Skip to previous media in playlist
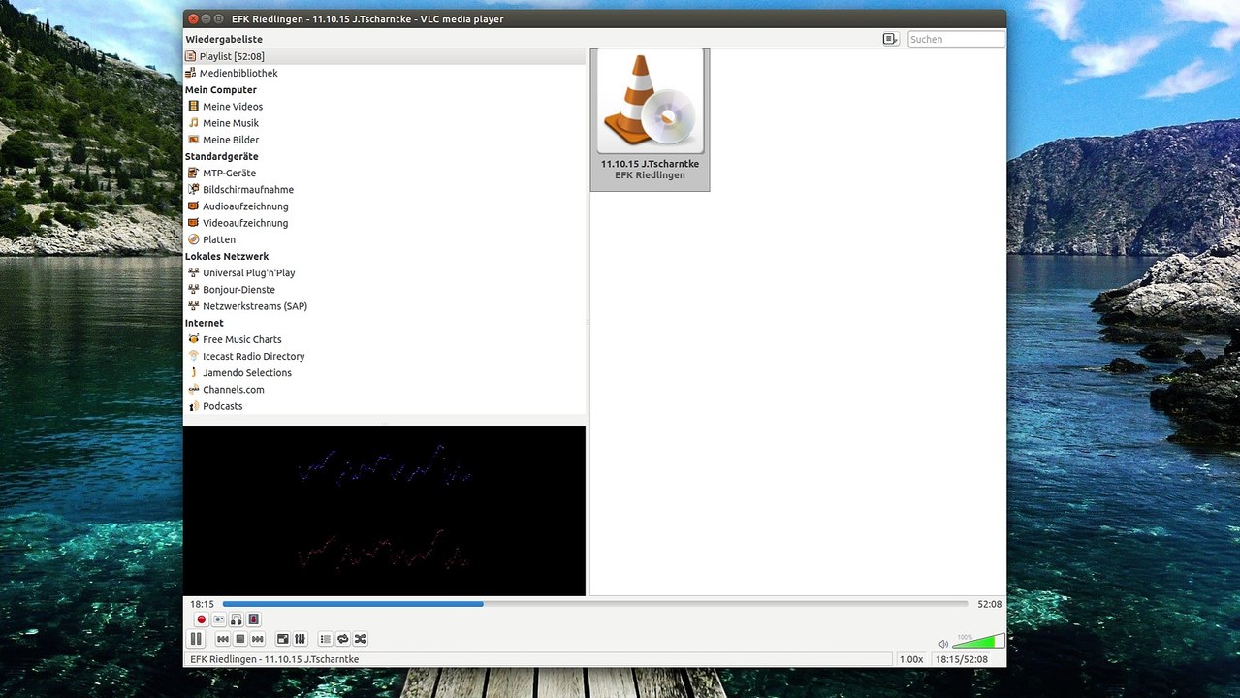1240x698 pixels. 223,639
